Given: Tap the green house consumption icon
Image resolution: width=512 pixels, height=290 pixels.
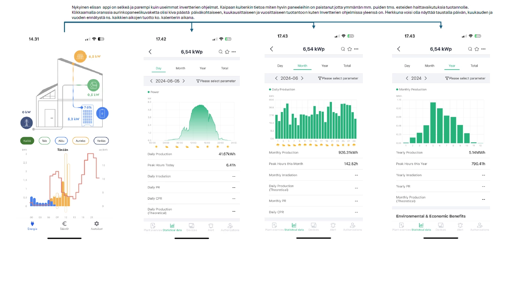Looking at the screenshot, I should click(x=93, y=85).
